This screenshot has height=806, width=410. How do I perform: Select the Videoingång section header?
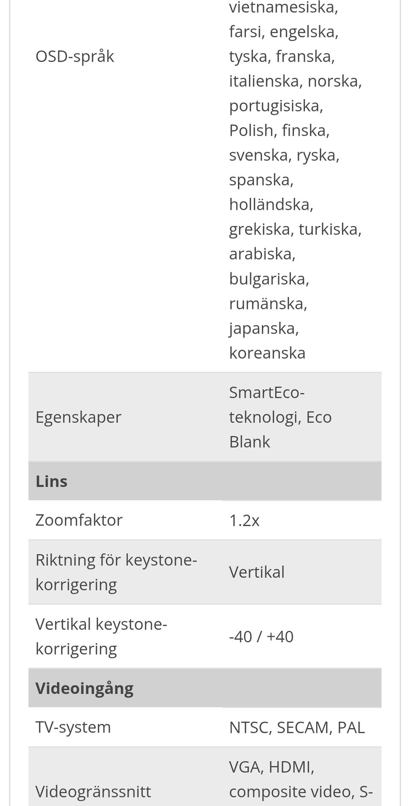point(85,688)
